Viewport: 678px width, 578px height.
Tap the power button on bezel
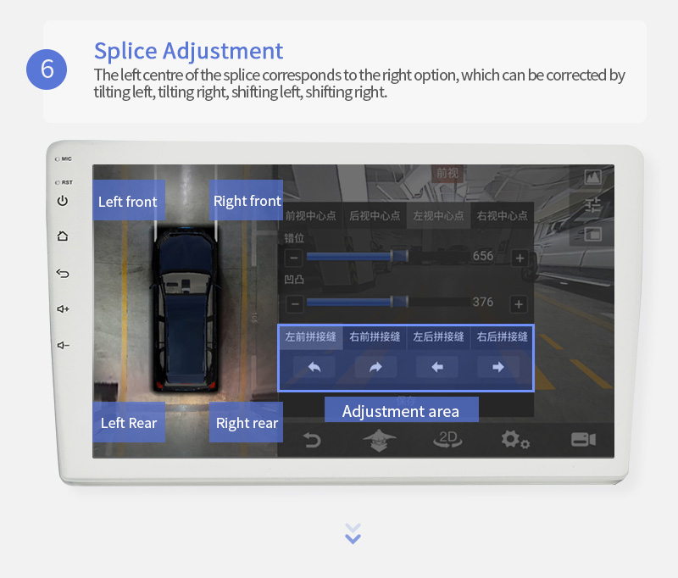point(62,201)
